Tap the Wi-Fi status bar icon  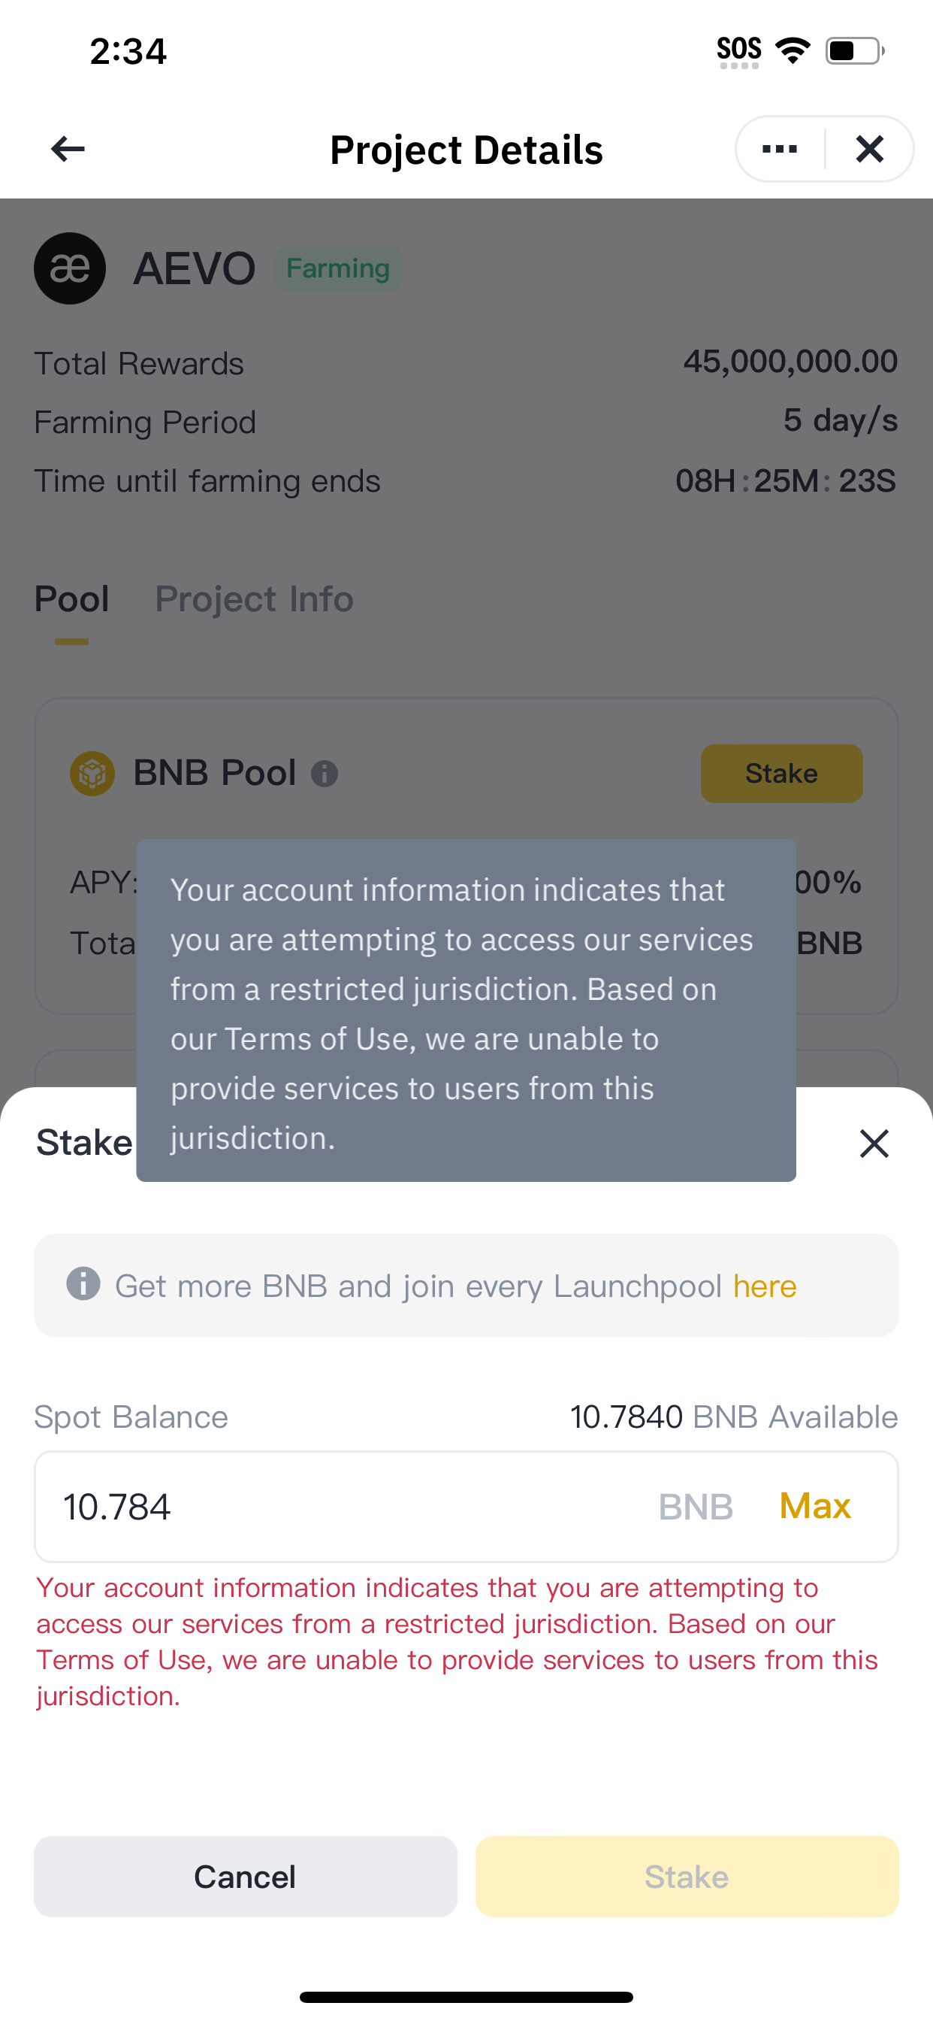[x=793, y=51]
